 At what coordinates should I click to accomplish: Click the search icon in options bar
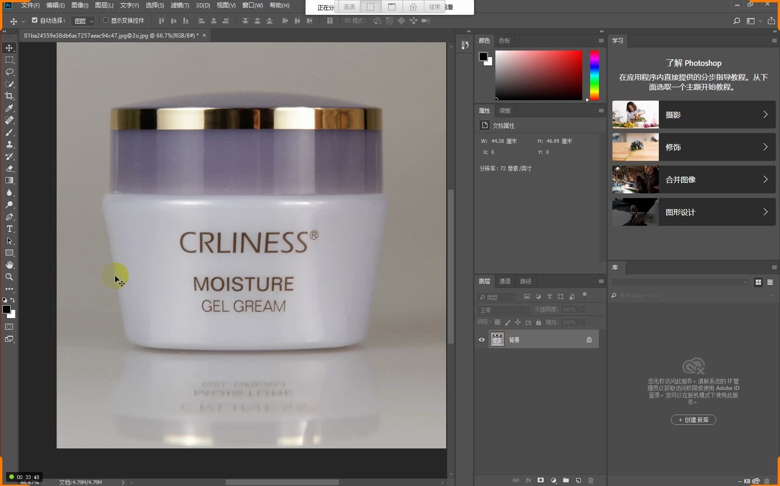736,21
